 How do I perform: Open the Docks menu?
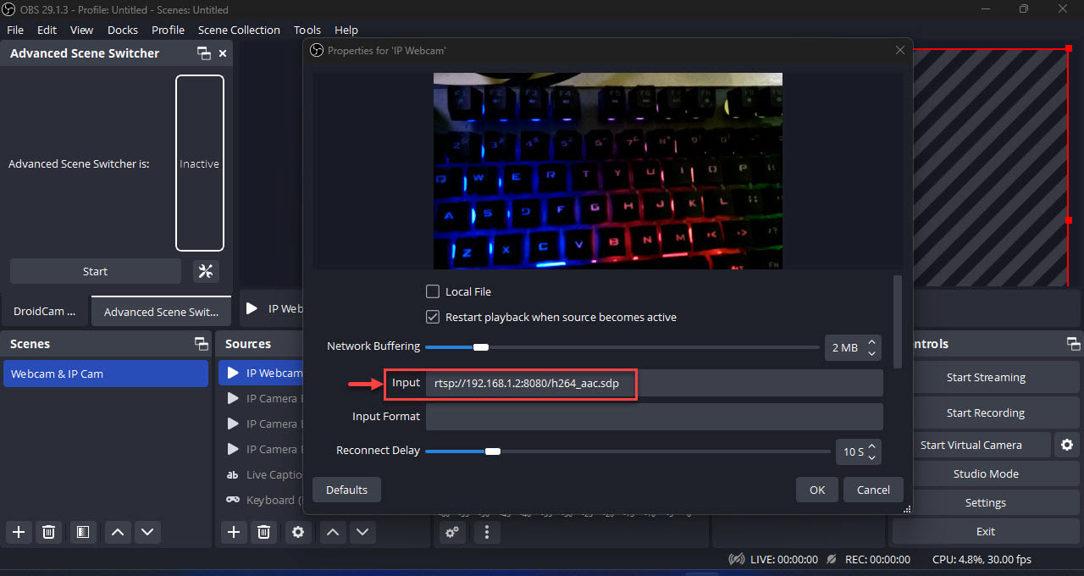pos(123,30)
